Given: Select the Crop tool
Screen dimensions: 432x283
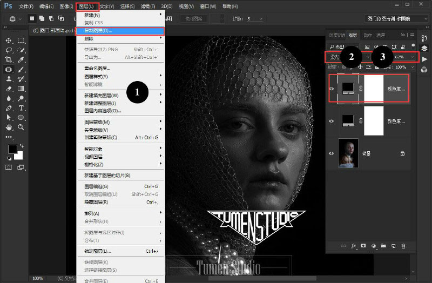Looking at the screenshot, I should pos(9,59).
